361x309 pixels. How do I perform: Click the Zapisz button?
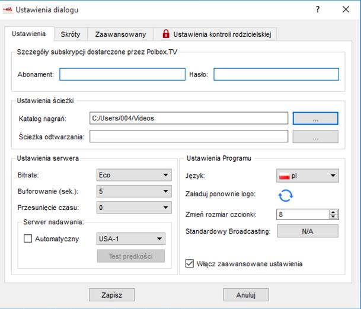(x=111, y=295)
